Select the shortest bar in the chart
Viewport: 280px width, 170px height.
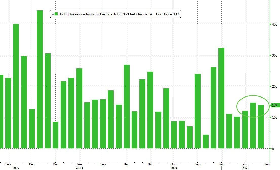(206, 141)
